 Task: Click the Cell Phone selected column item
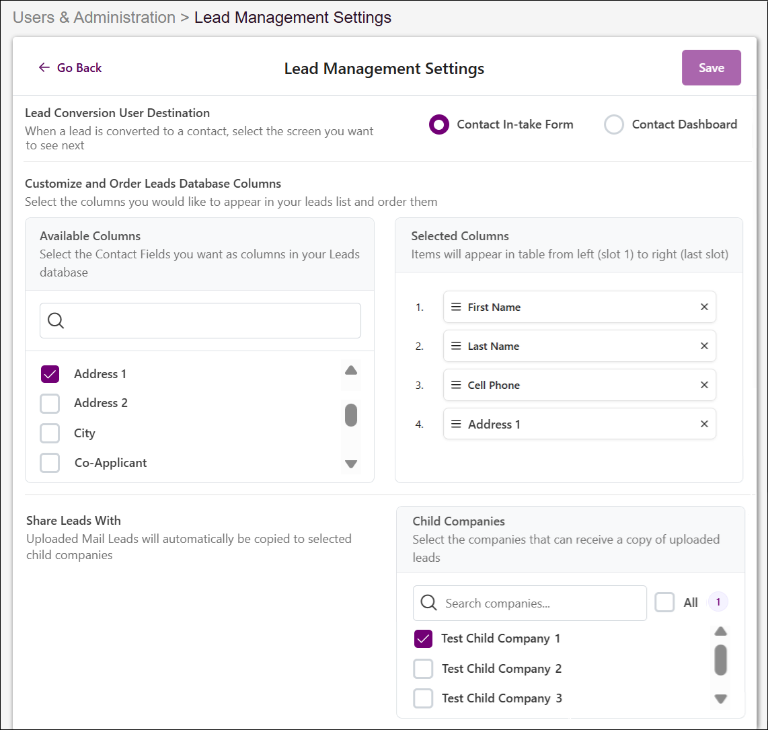(x=580, y=385)
